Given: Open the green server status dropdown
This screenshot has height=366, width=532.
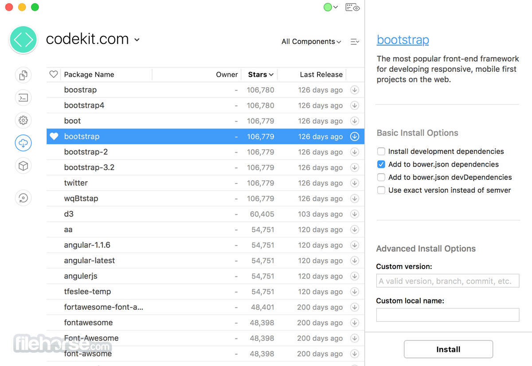Looking at the screenshot, I should pyautogui.click(x=331, y=7).
